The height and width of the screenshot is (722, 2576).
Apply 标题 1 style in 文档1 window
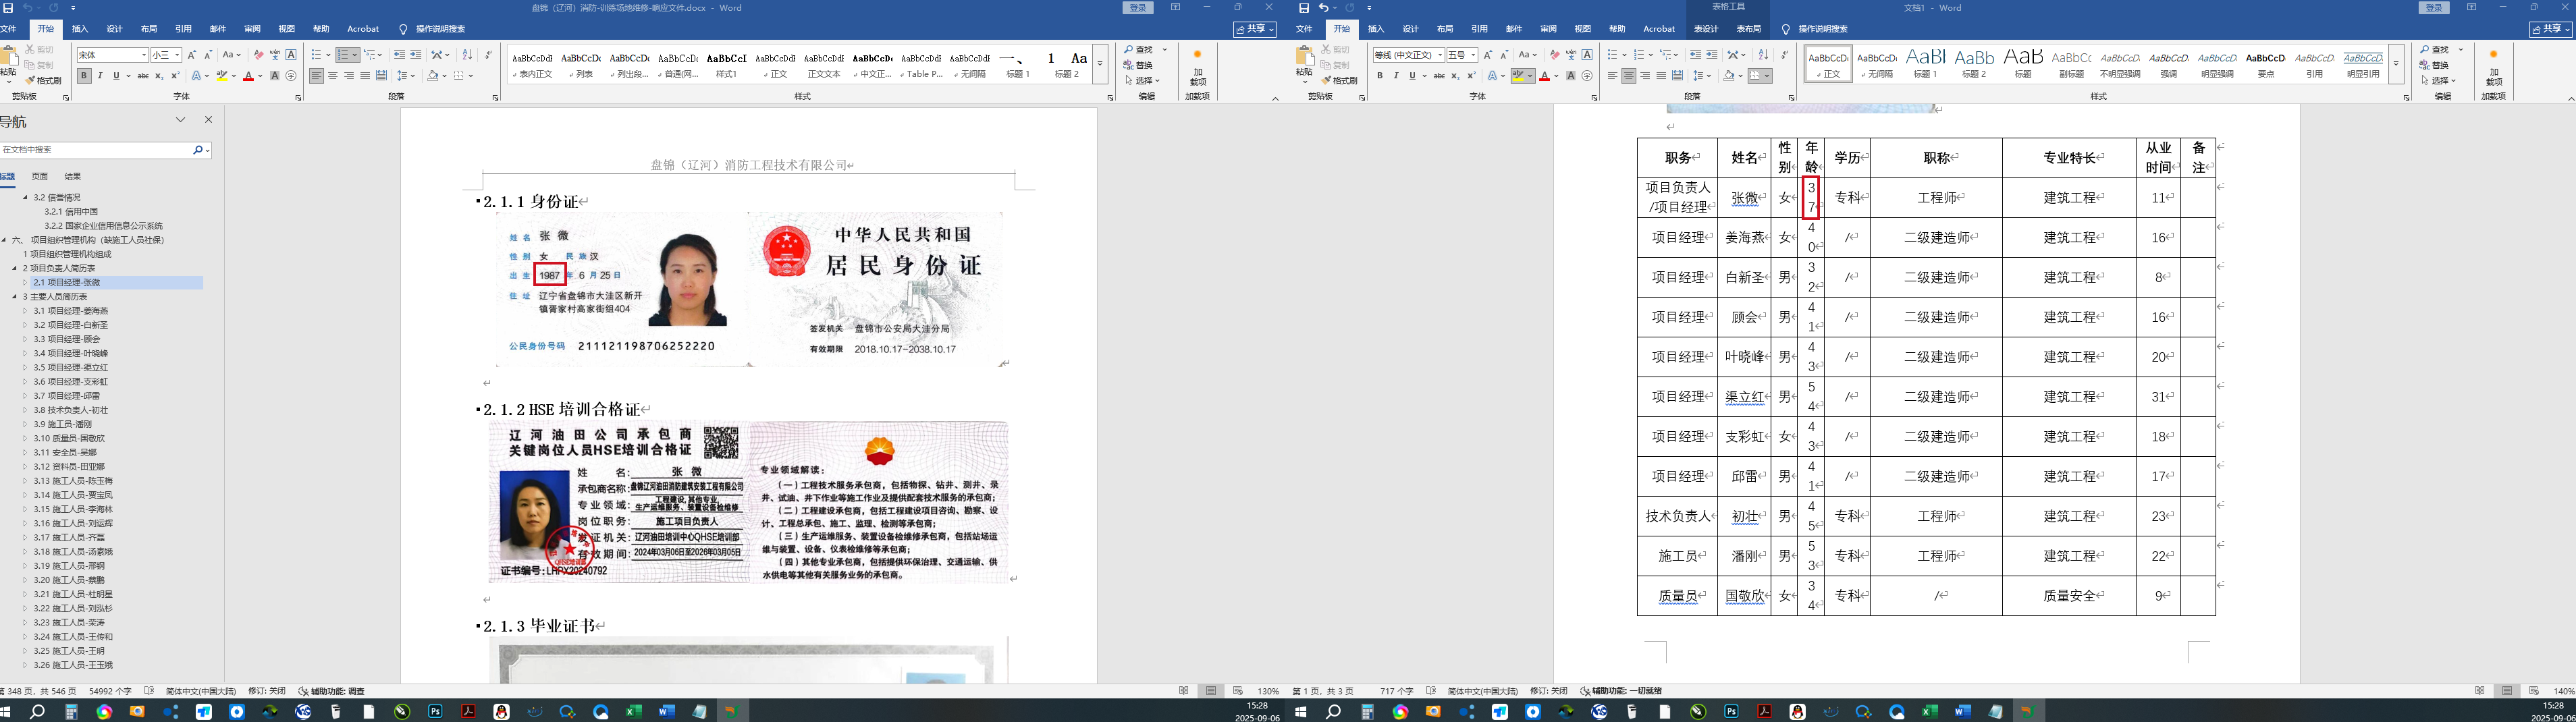(x=1926, y=63)
